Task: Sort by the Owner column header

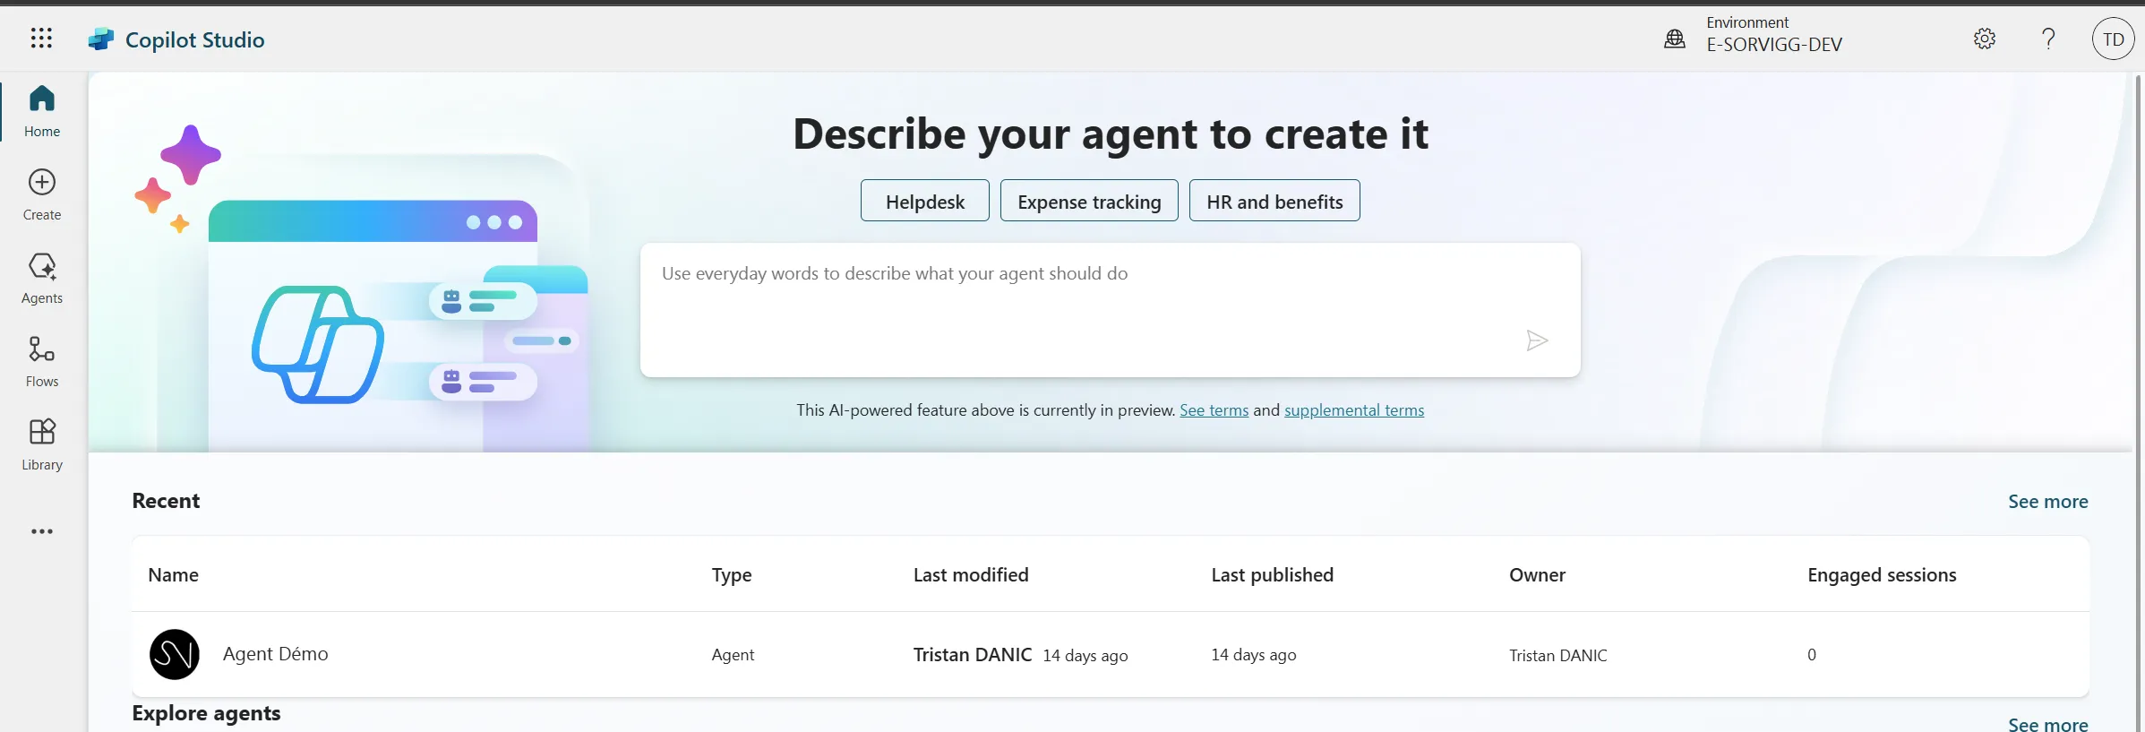Action: pyautogui.click(x=1537, y=575)
